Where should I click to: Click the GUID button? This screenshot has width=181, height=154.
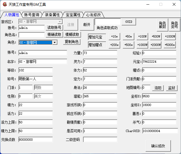129,22
